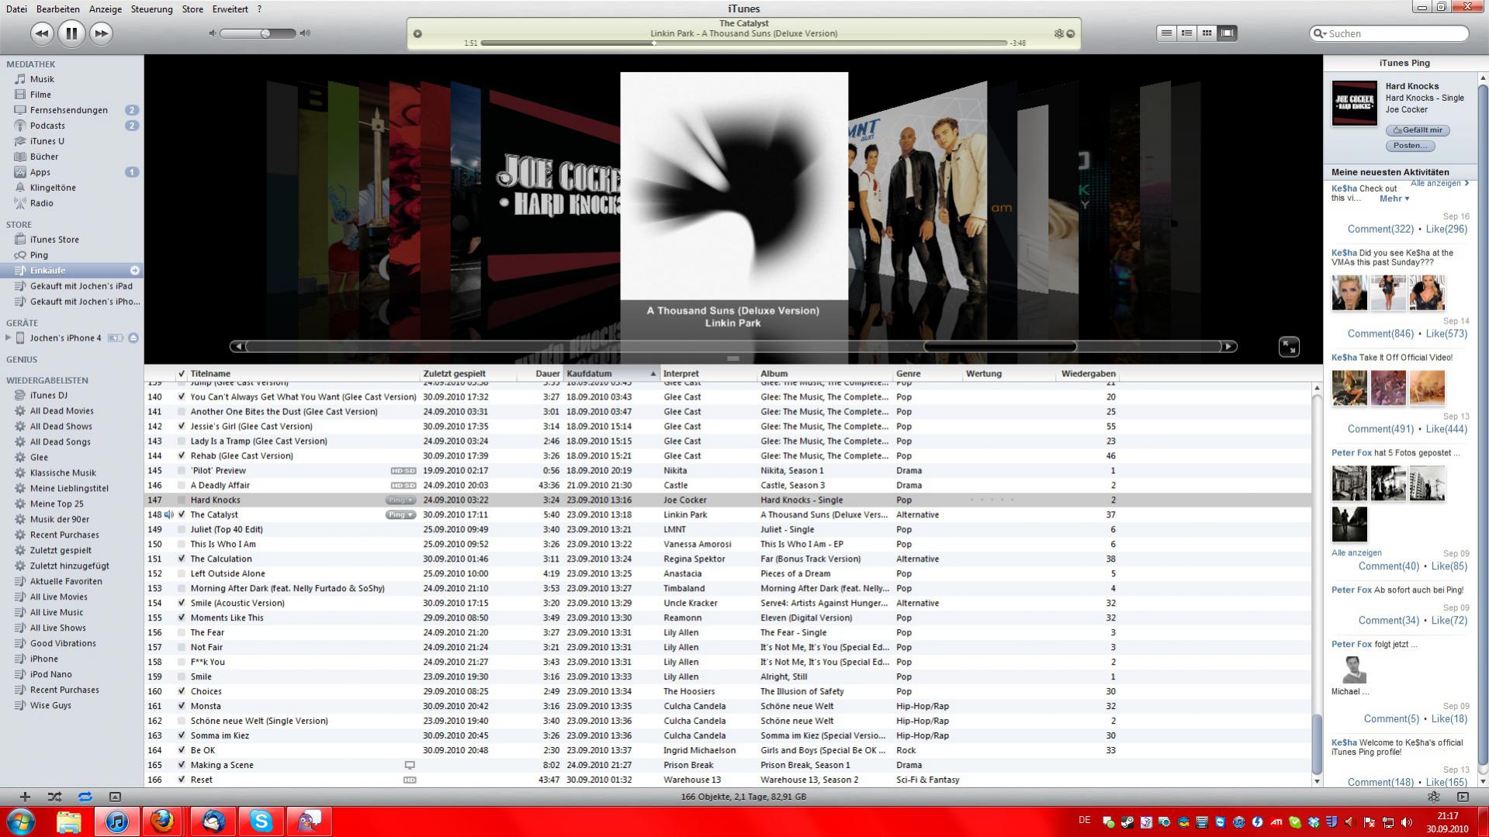1489x837 pixels.
Task: Open the Genius sidebar atom icon
Action: (x=1434, y=797)
